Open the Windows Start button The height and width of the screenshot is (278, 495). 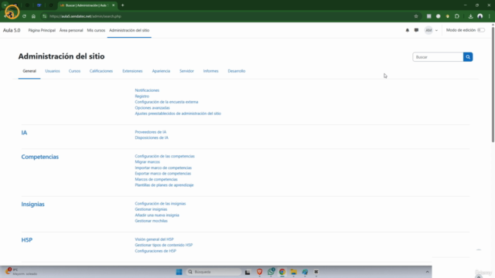179,272
